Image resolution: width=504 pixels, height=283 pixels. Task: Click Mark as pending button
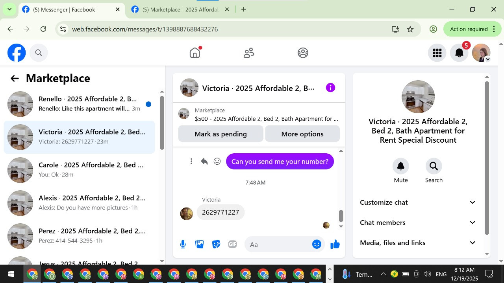click(x=220, y=134)
